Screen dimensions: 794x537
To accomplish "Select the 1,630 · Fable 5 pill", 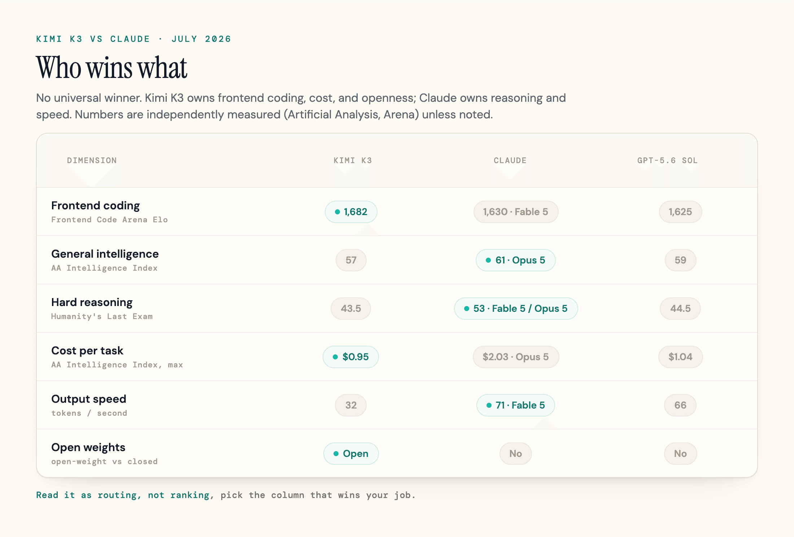I will point(516,212).
